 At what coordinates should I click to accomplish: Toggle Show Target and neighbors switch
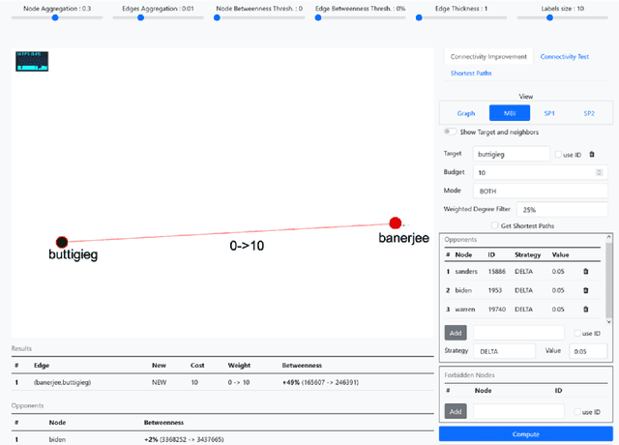[450, 132]
